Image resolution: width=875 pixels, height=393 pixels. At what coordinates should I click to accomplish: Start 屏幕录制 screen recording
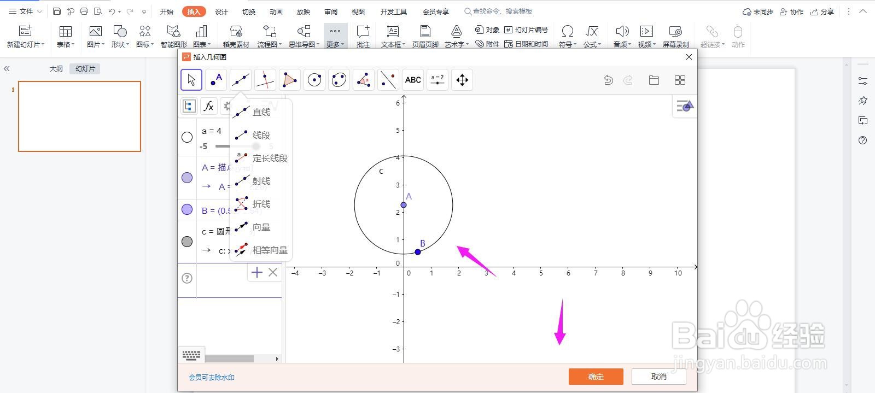[676, 36]
